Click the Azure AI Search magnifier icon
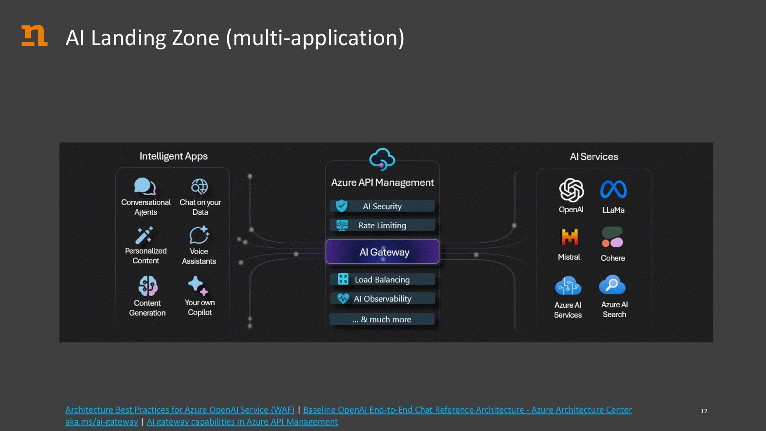 (612, 285)
